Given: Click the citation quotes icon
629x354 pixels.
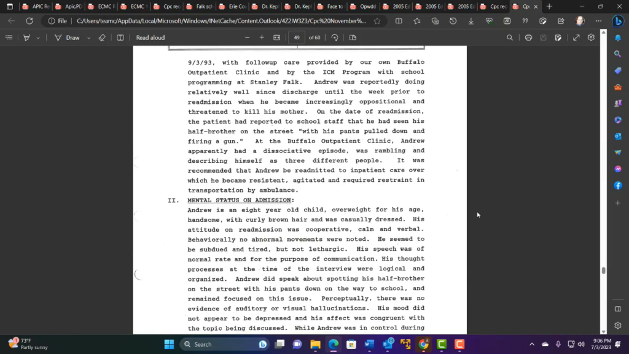Looking at the screenshot, I should [525, 21].
